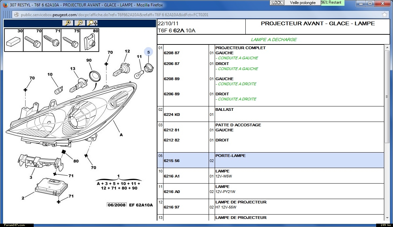Viewport: 393px width, 227px height.
Task: Click the H7 bulb drawing at callout 12
Action: click(x=122, y=69)
